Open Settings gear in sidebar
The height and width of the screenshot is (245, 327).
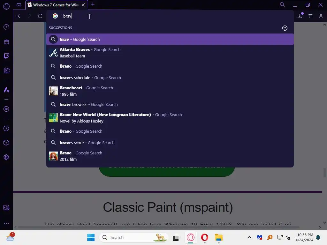(6, 157)
